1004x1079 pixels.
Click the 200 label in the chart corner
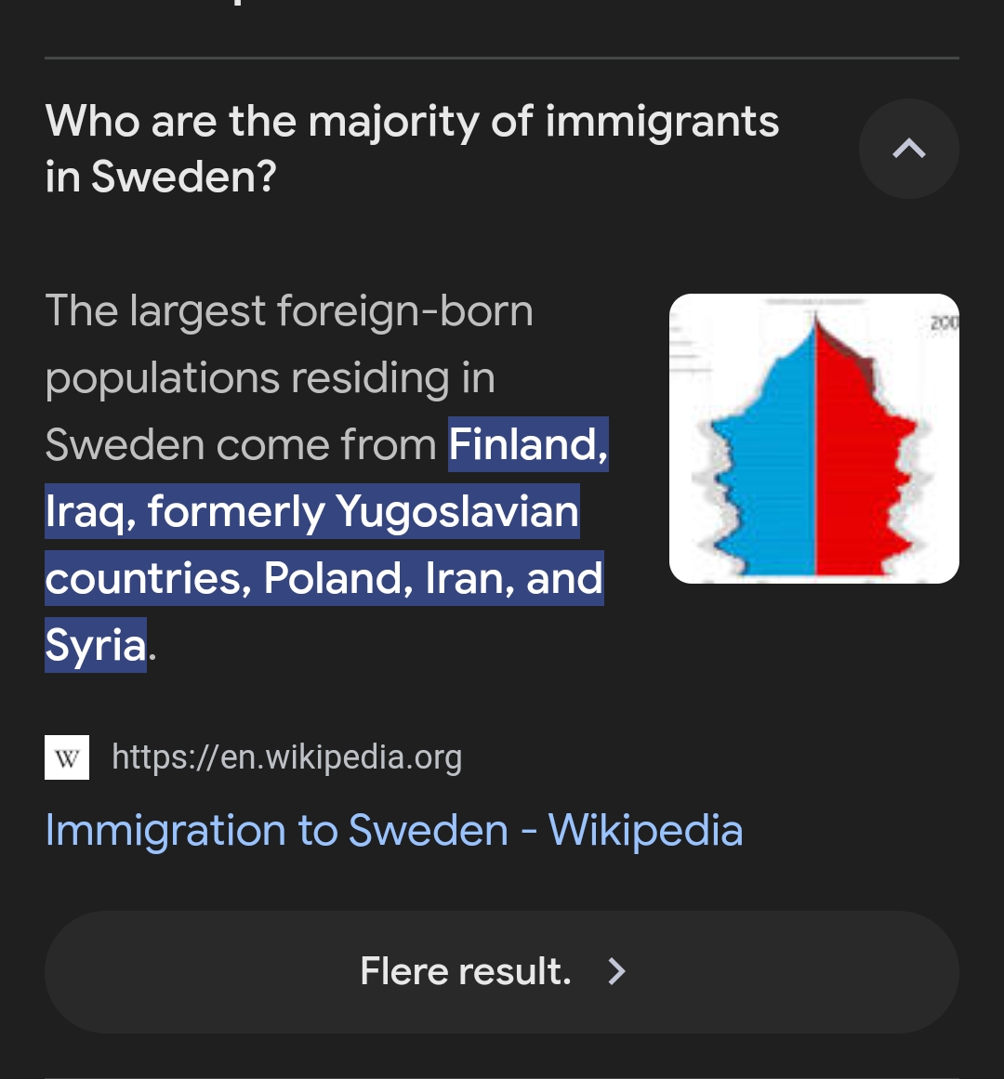(943, 323)
